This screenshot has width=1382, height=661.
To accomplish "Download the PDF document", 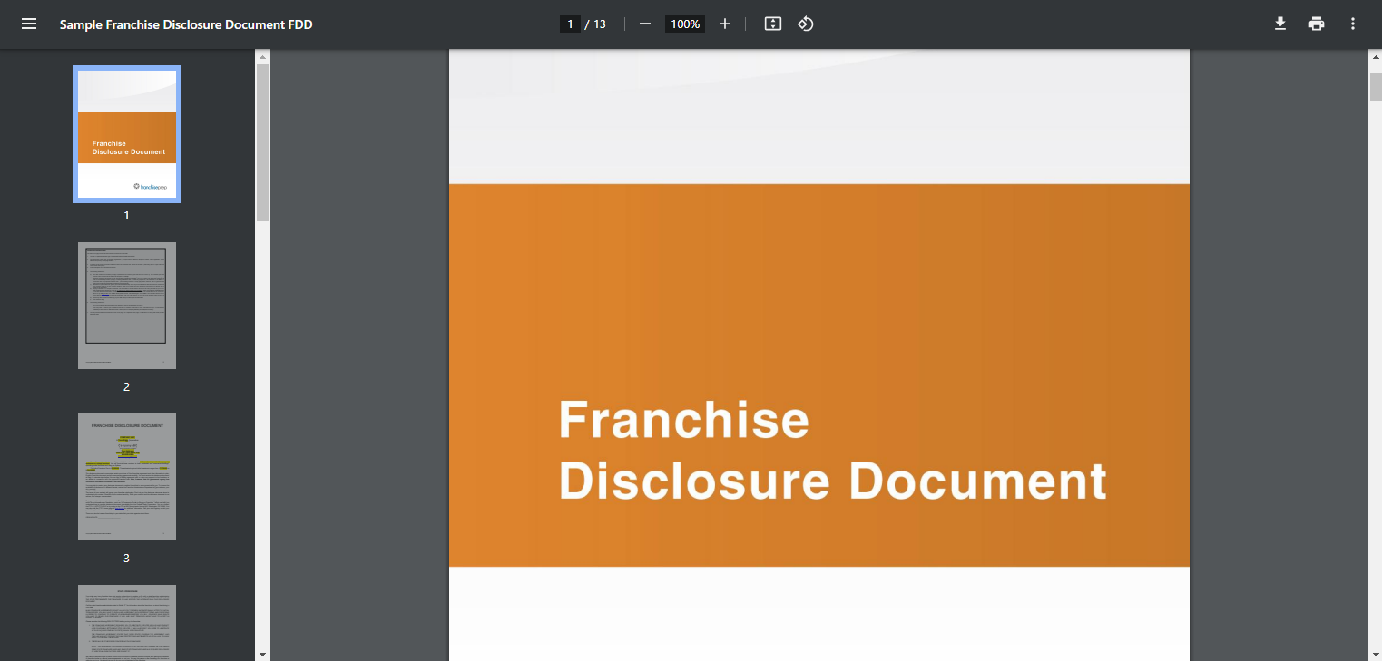I will pyautogui.click(x=1279, y=24).
